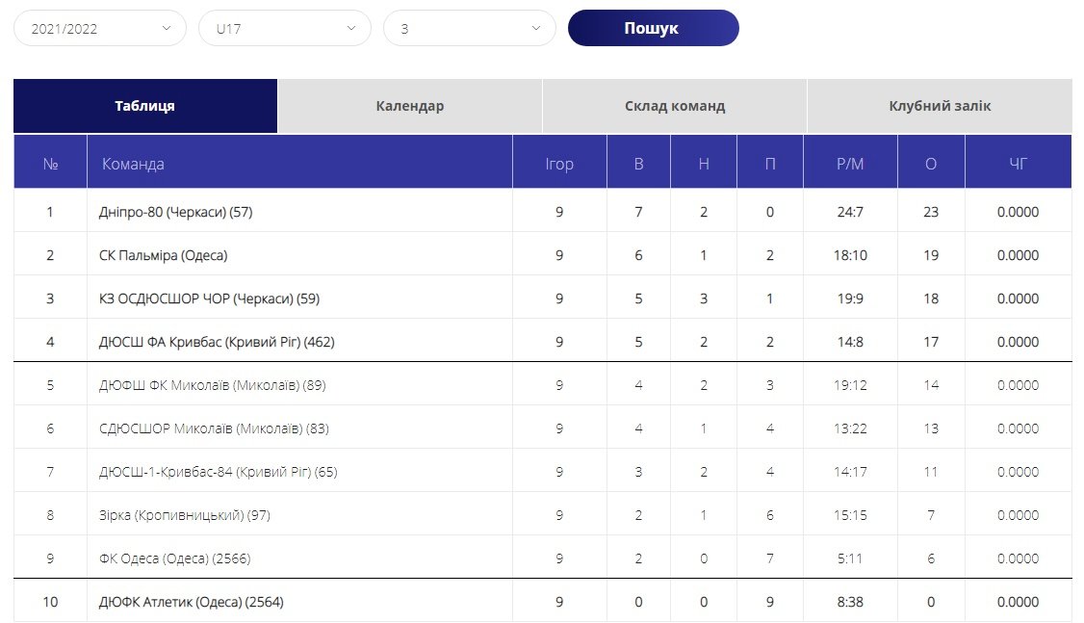The width and height of the screenshot is (1084, 623).
Task: Open ФК Одеса (Одеса) (2566) row
Action: (x=174, y=558)
